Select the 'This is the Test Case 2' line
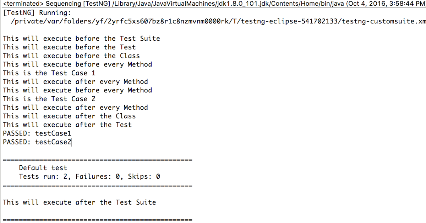 [49, 99]
